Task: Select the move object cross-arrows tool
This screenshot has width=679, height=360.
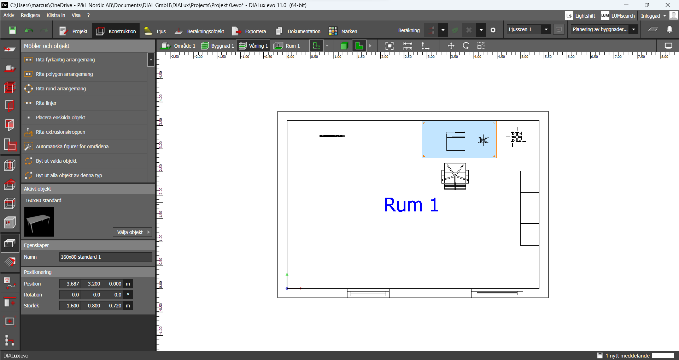Action: tap(451, 46)
